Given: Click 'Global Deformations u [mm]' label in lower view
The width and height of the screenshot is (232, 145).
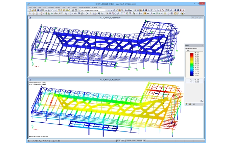Looking at the screenshot, I should click(x=38, y=83).
